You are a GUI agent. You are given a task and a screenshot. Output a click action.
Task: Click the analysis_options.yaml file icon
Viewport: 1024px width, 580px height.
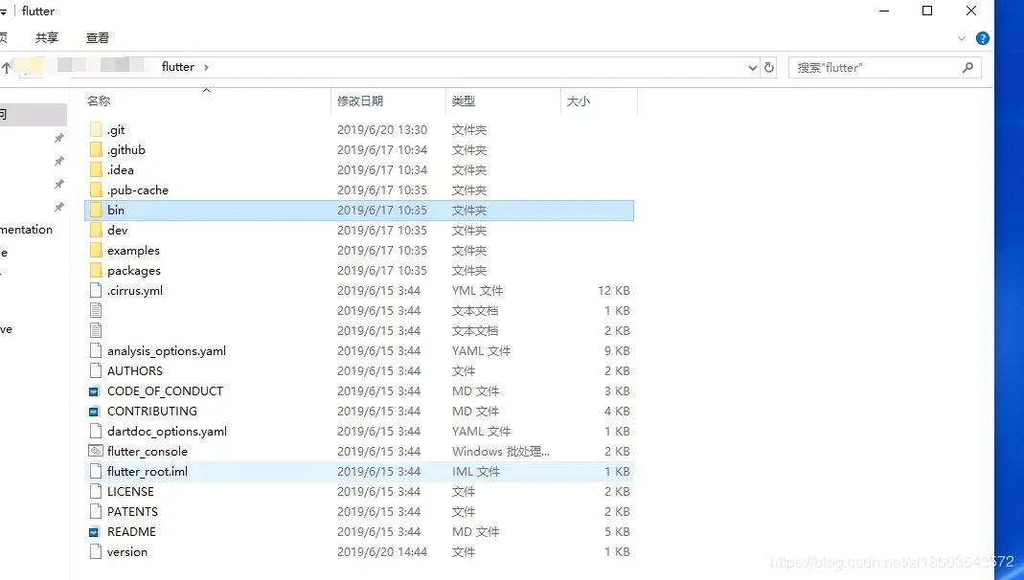tap(96, 351)
